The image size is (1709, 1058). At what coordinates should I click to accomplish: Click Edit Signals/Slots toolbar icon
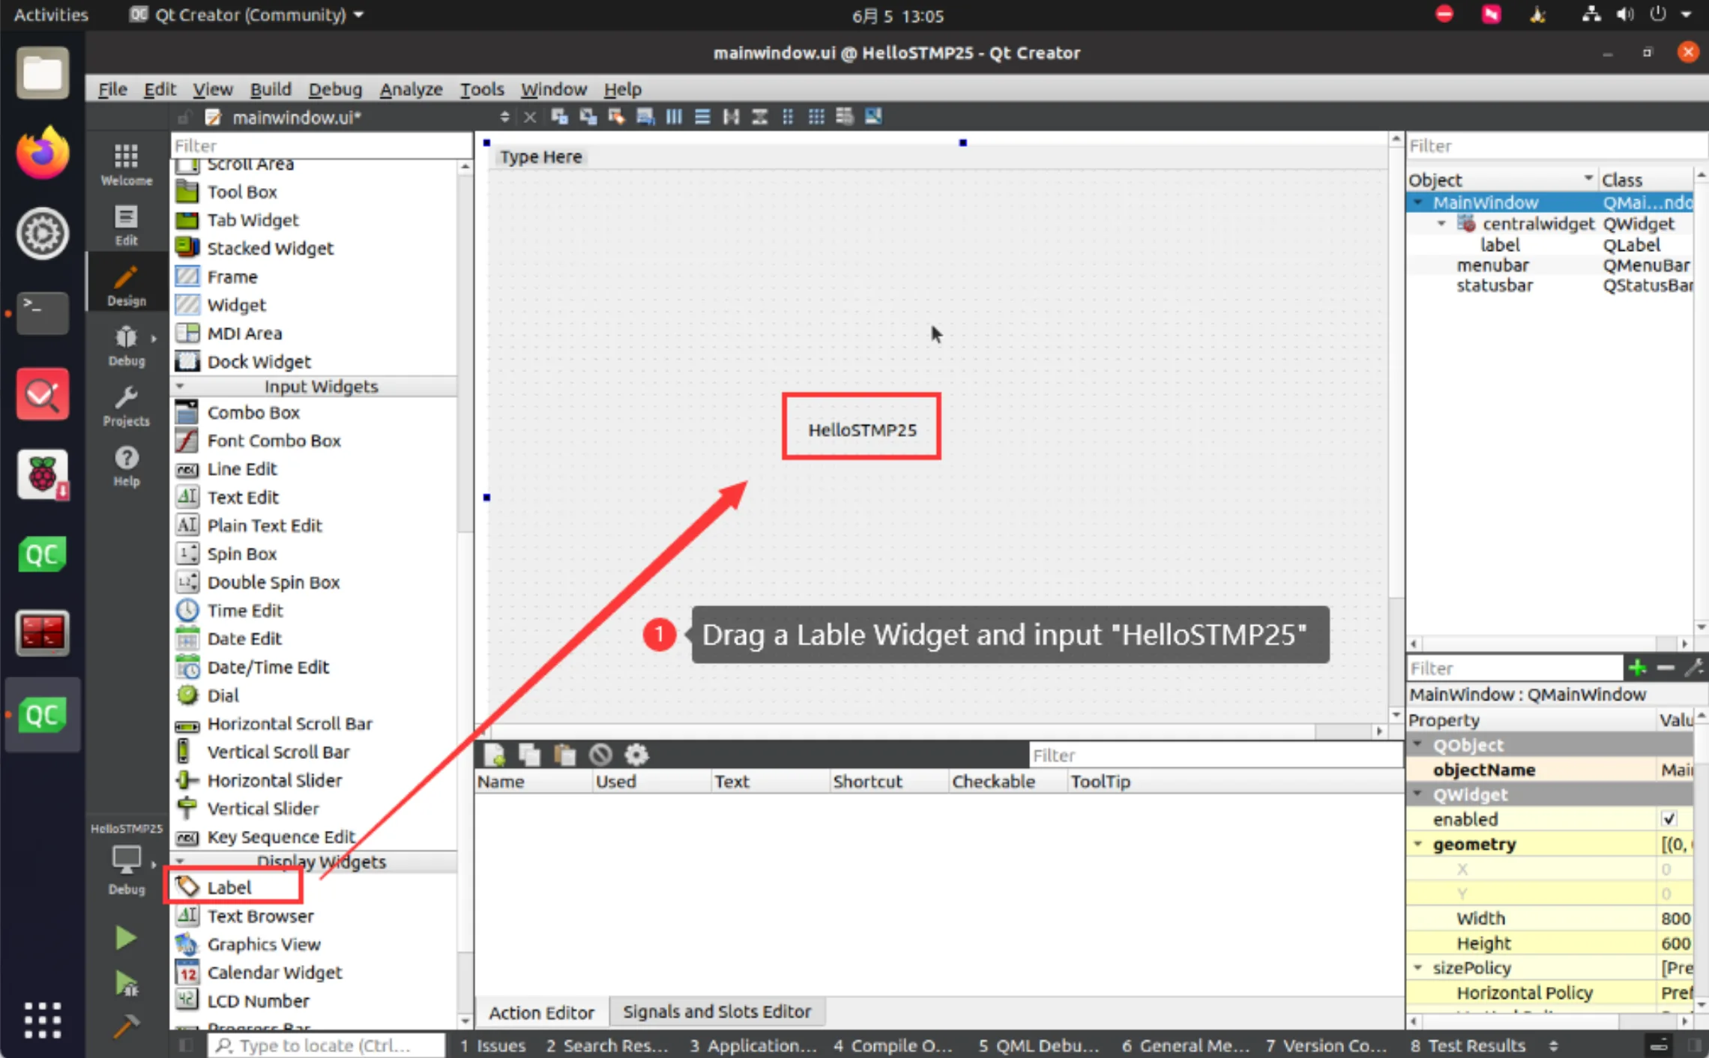588,117
